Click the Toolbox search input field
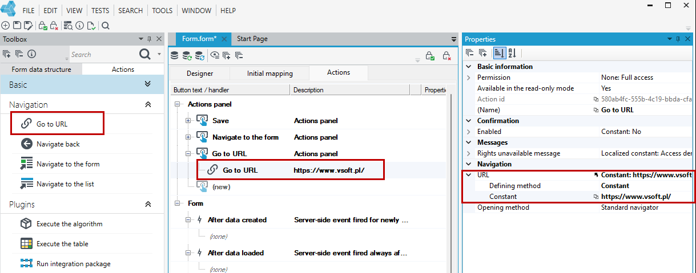The width and height of the screenshot is (696, 273). pyautogui.click(x=103, y=54)
